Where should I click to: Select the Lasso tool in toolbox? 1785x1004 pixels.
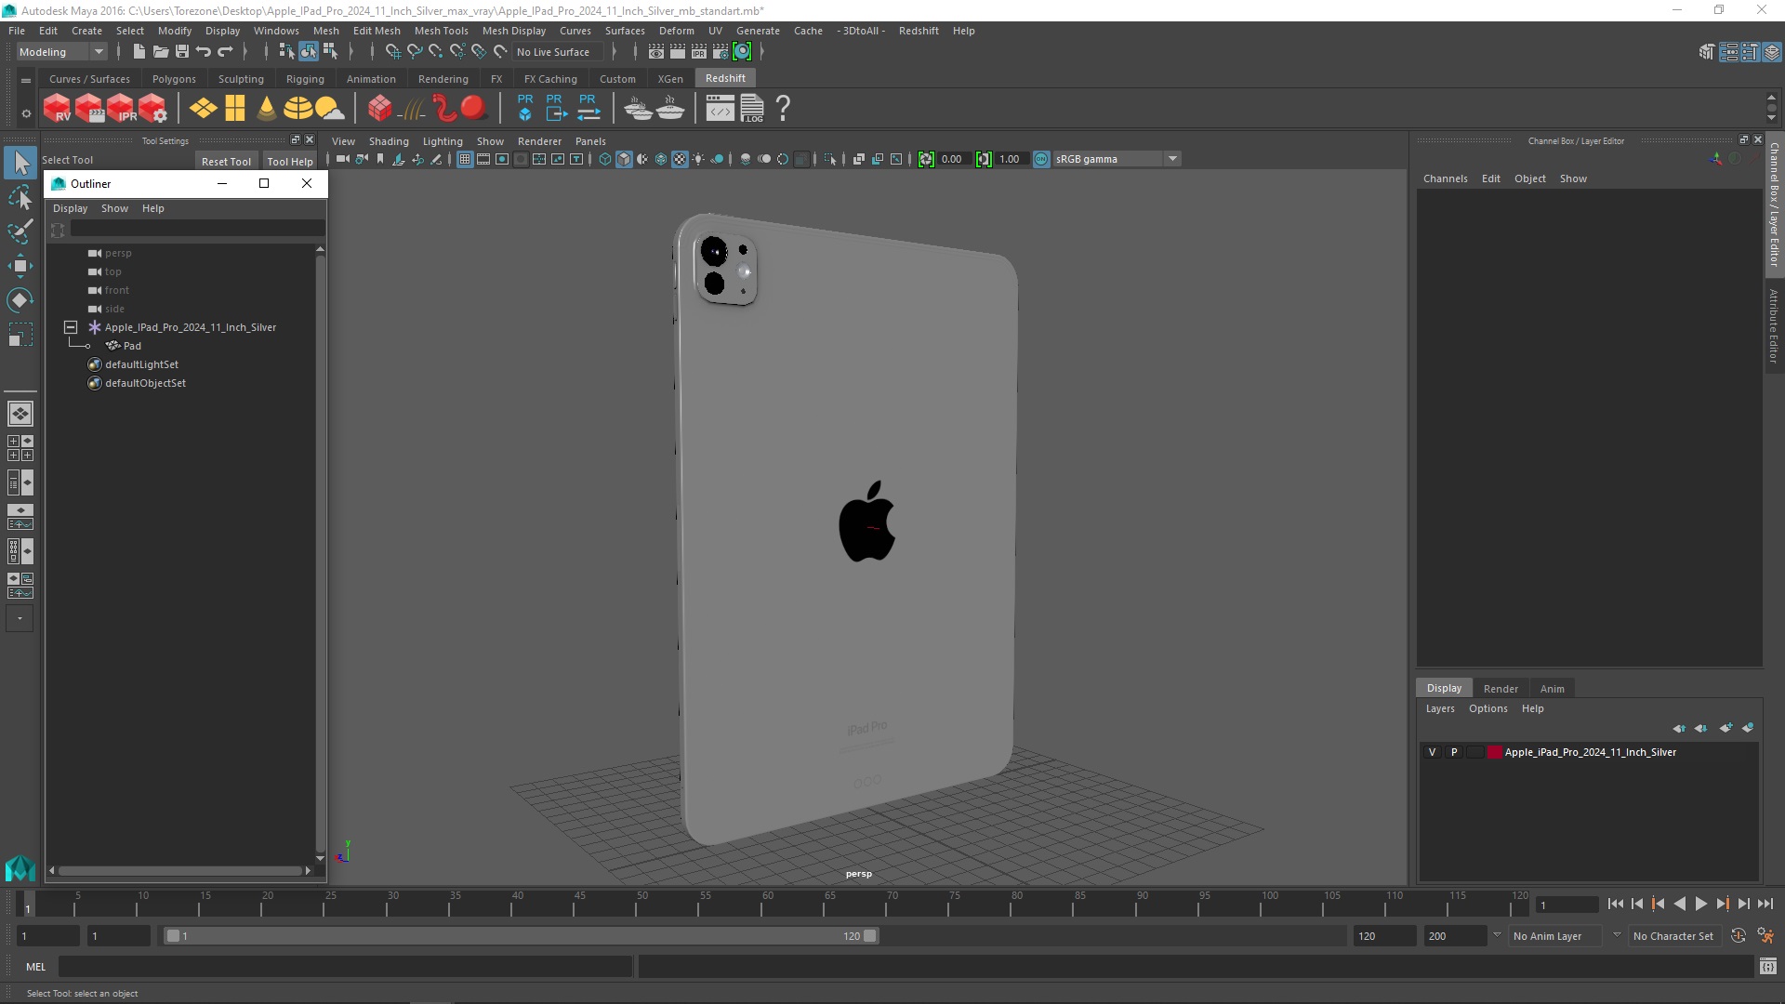[20, 198]
